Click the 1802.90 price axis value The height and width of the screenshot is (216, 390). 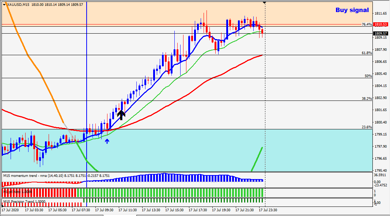(x=380, y=98)
